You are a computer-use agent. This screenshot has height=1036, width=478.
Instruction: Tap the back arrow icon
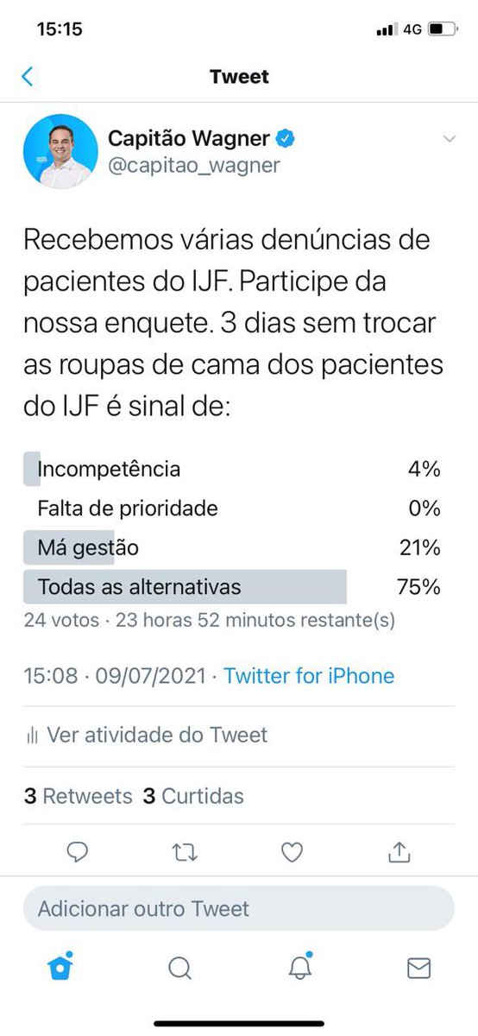pos(27,77)
